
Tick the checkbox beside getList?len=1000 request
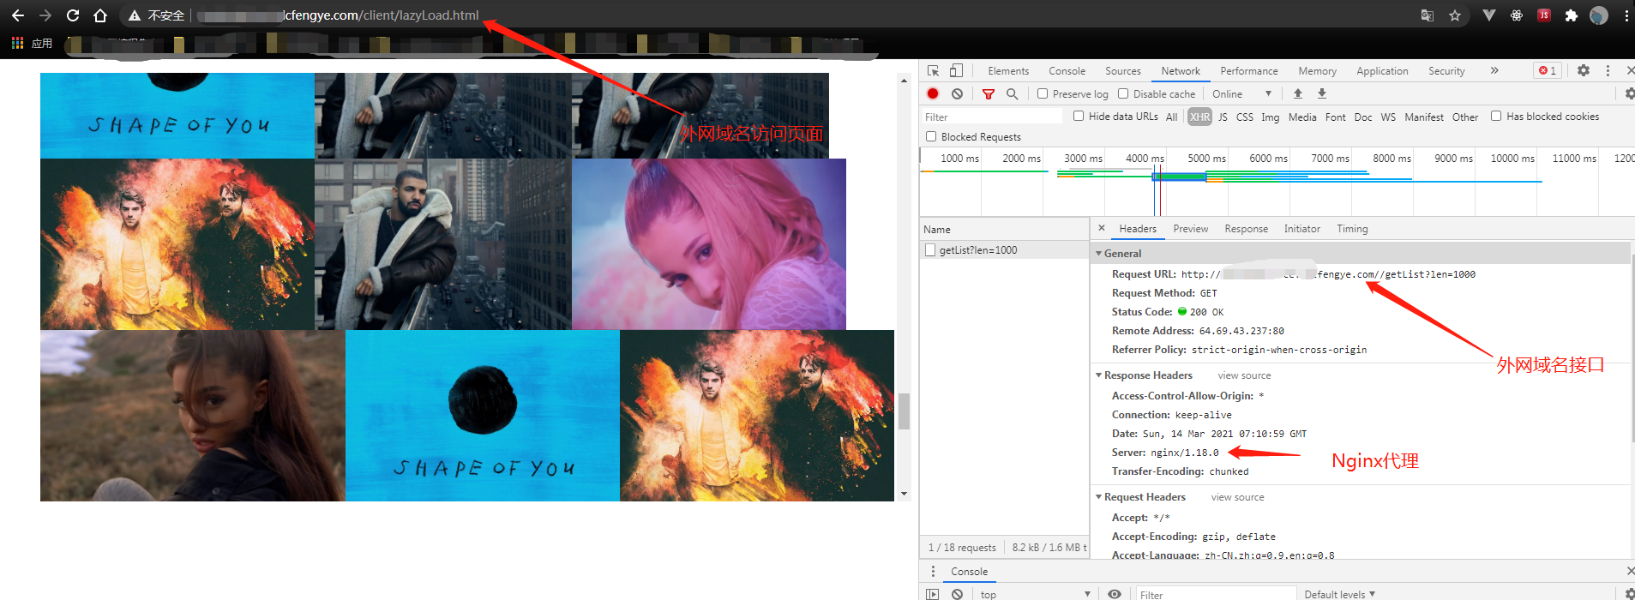point(930,249)
